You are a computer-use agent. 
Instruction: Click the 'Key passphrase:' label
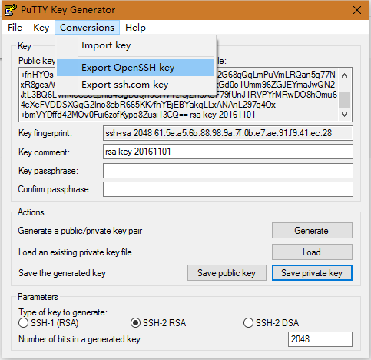coord(48,171)
